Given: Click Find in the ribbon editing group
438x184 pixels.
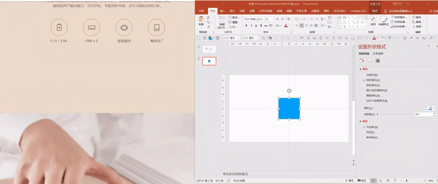Looking at the screenshot, I should click(x=417, y=17).
